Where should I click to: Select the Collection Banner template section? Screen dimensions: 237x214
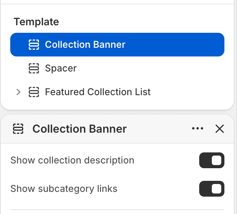point(117,45)
